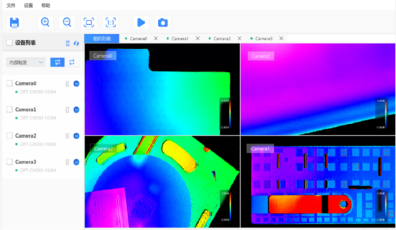Click the zoom out magnifier
Screen dimensions: 396x230
67,22
